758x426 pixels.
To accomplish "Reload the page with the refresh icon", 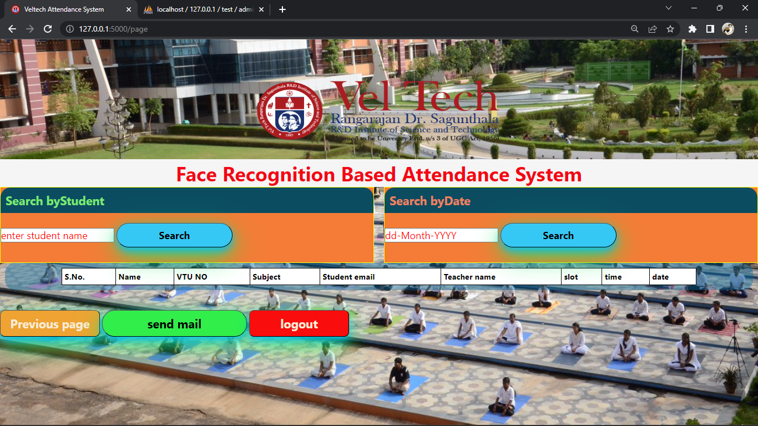I will point(47,28).
